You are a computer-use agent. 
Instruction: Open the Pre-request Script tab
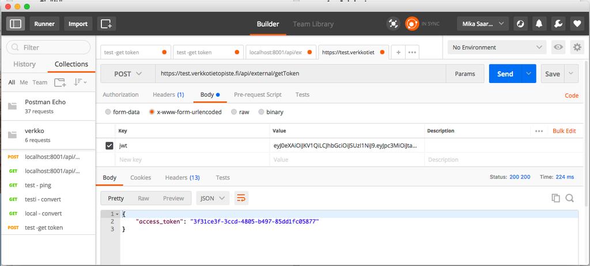[x=258, y=94]
